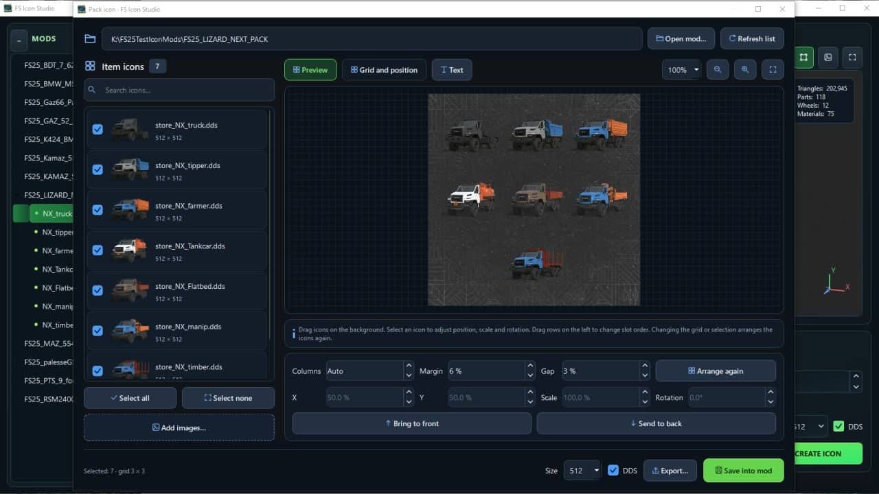Uncheck store_NX_tipper.dds checkbox
Screen dimensions: 879x494
(x=98, y=169)
